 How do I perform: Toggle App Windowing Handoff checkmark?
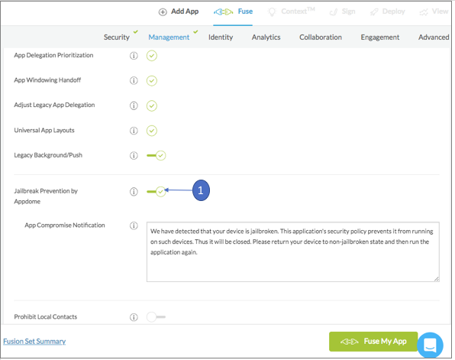152,80
